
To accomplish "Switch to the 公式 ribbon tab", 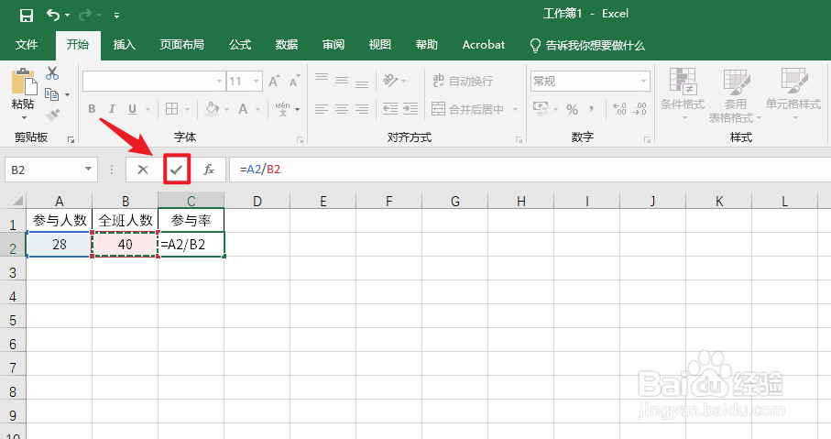I will tap(239, 45).
